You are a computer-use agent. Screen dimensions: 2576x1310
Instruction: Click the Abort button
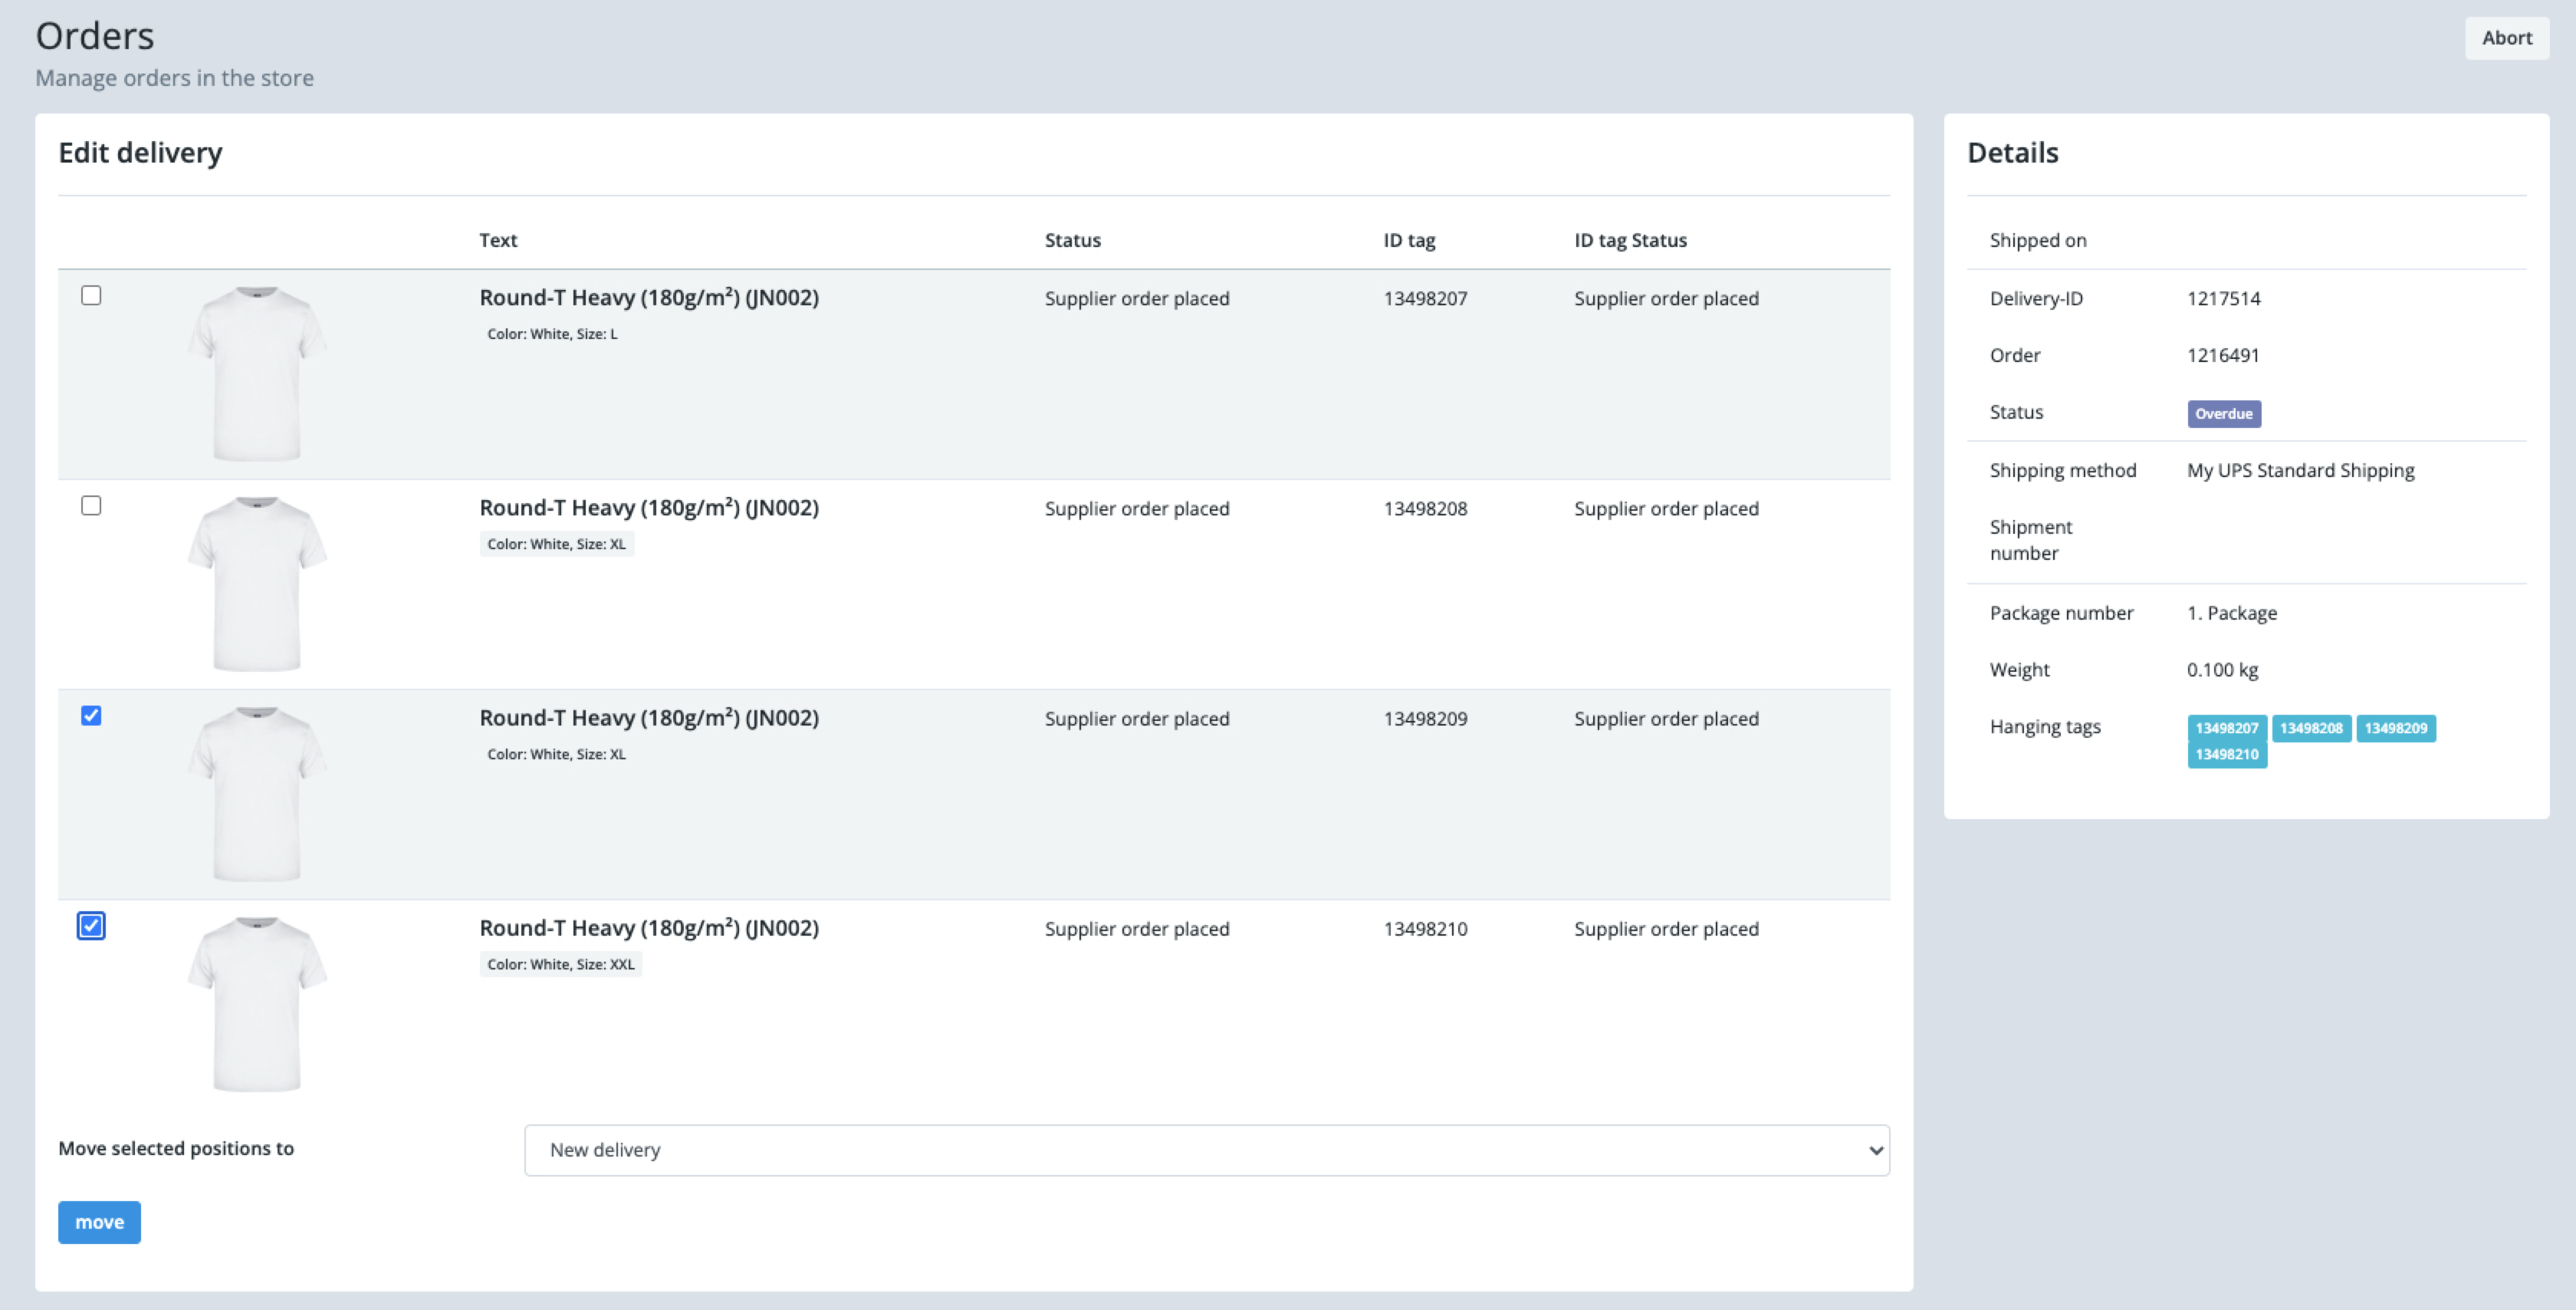click(2506, 38)
